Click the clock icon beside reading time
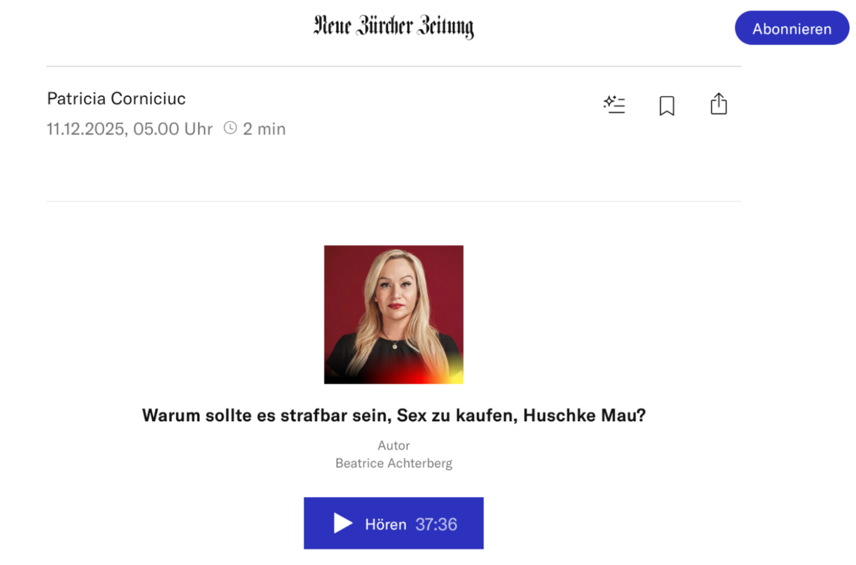The image size is (856, 565). (x=230, y=128)
